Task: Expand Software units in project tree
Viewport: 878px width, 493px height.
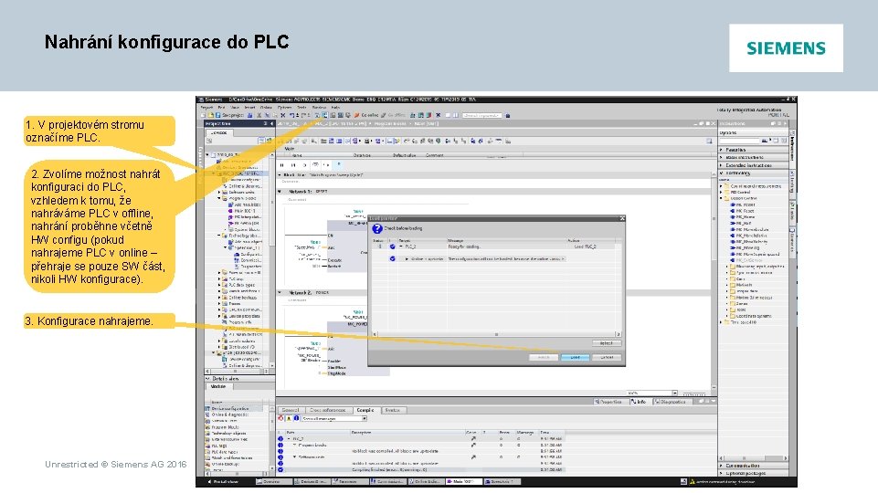Action: pos(219,192)
